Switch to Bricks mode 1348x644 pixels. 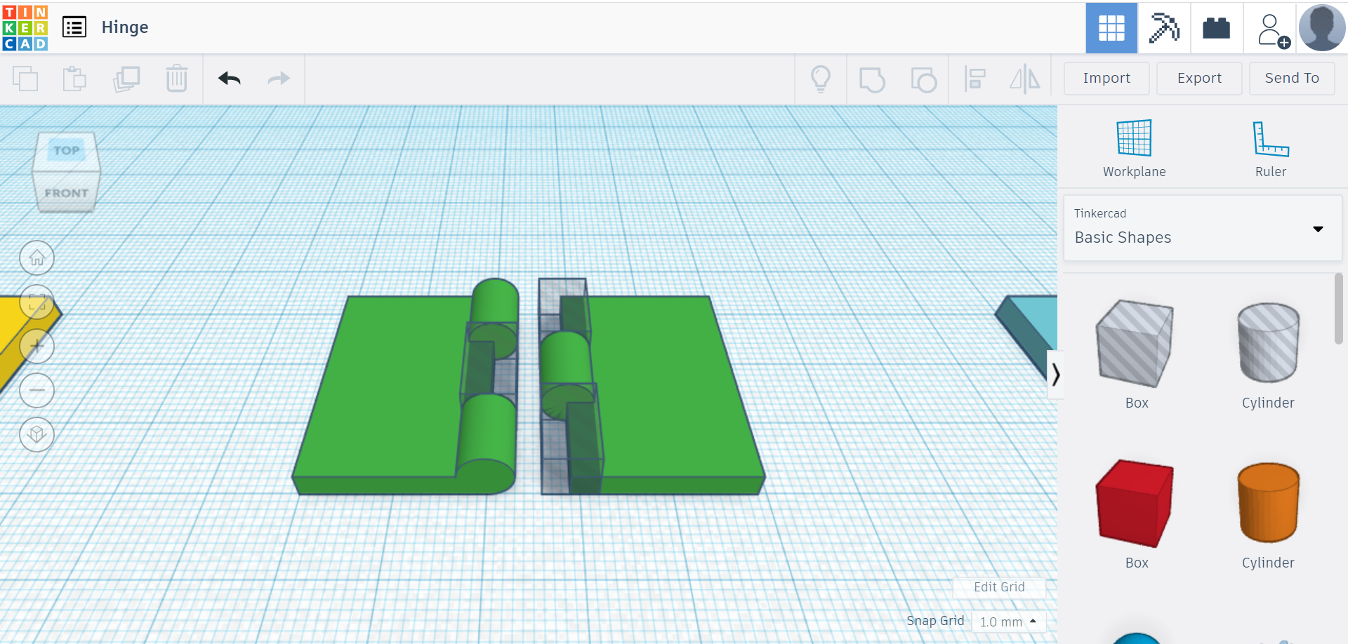(1215, 27)
